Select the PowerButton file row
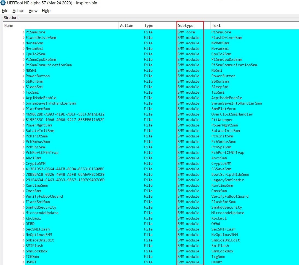Screen dimensions: 299x265 click(x=38, y=76)
